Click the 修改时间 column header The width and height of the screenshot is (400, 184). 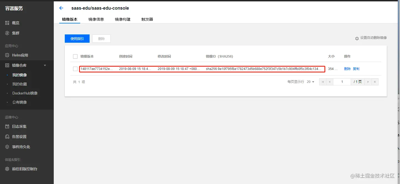click(x=164, y=56)
